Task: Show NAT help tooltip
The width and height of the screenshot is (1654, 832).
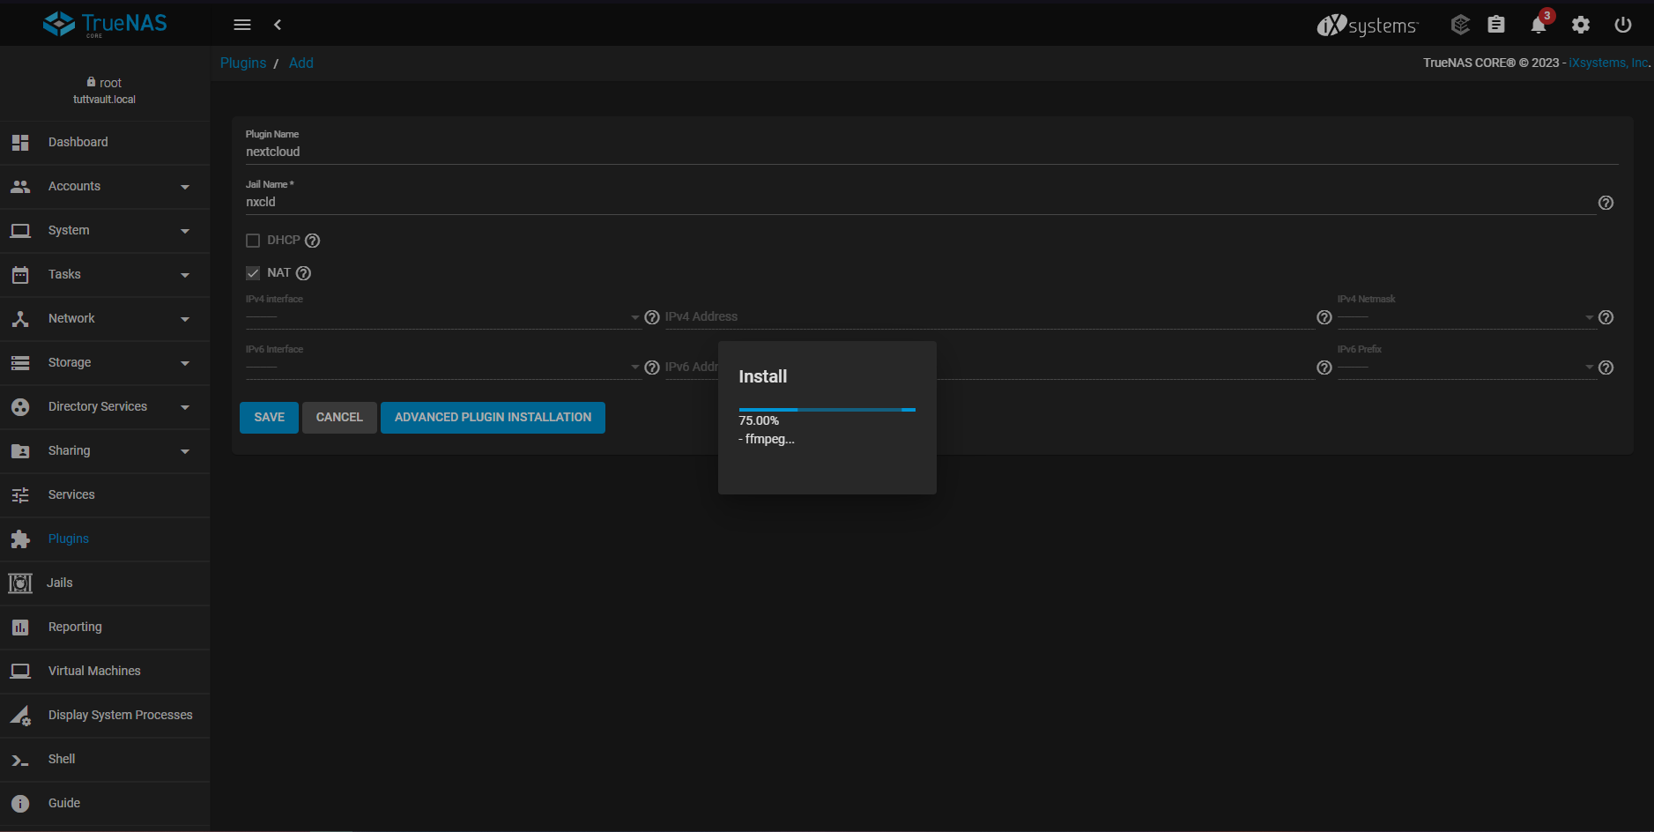Action: click(x=304, y=273)
